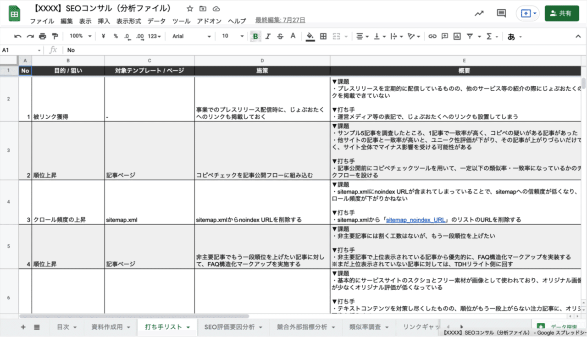Insert a chart
The width and height of the screenshot is (587, 337).
pyautogui.click(x=457, y=36)
